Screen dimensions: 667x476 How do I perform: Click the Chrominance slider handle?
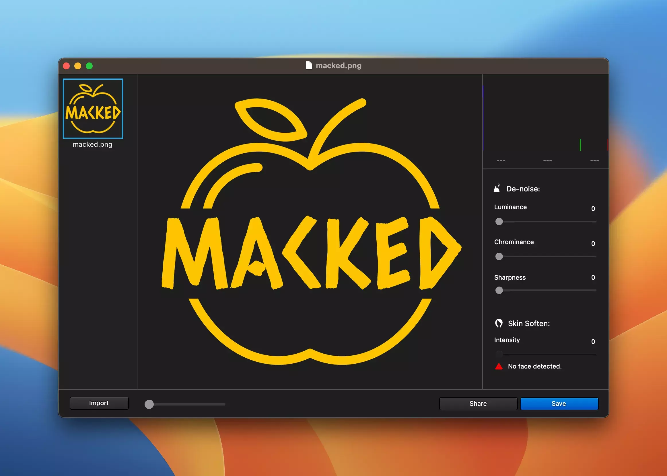click(499, 256)
